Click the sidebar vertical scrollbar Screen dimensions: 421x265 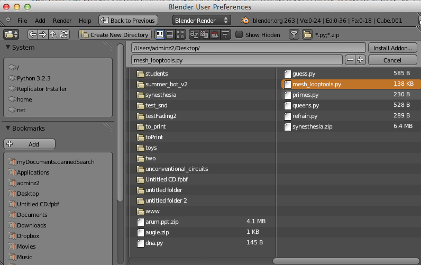tap(120, 122)
